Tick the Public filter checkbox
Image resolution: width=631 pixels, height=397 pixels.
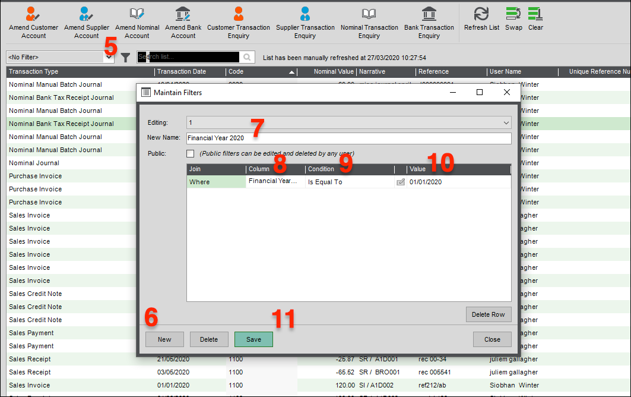pos(191,153)
